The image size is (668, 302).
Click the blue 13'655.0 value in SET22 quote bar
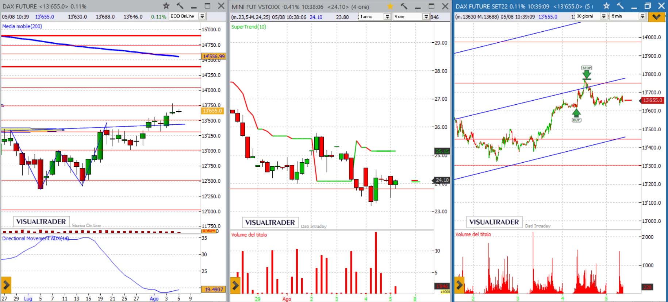[x=548, y=16]
